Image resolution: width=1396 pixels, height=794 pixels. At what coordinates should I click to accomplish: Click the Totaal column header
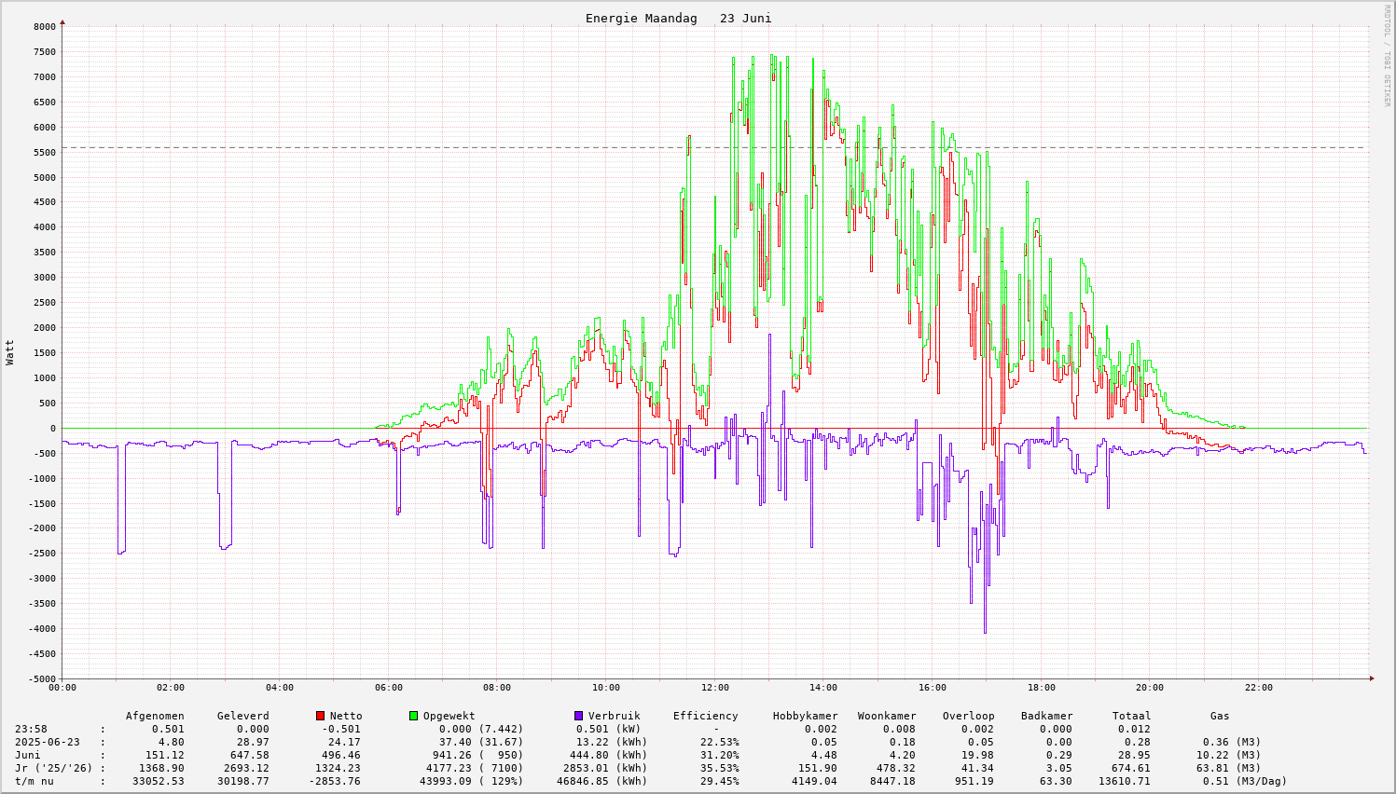coord(1131,716)
